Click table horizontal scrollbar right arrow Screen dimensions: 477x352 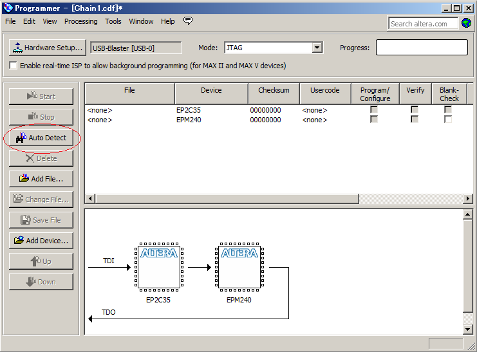468,199
